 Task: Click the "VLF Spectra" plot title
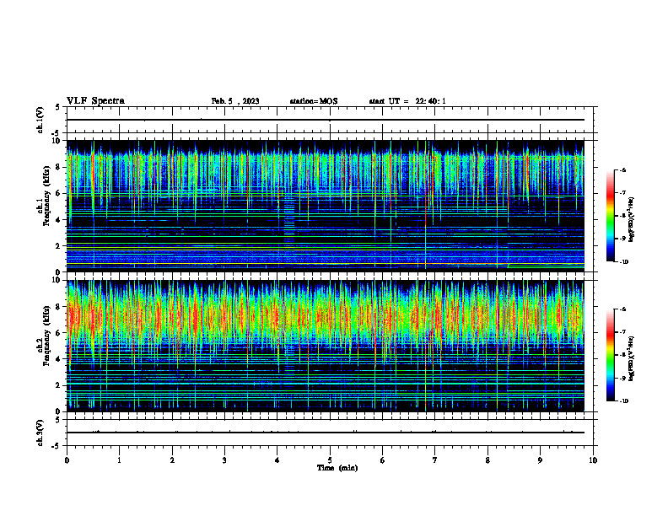pos(95,101)
